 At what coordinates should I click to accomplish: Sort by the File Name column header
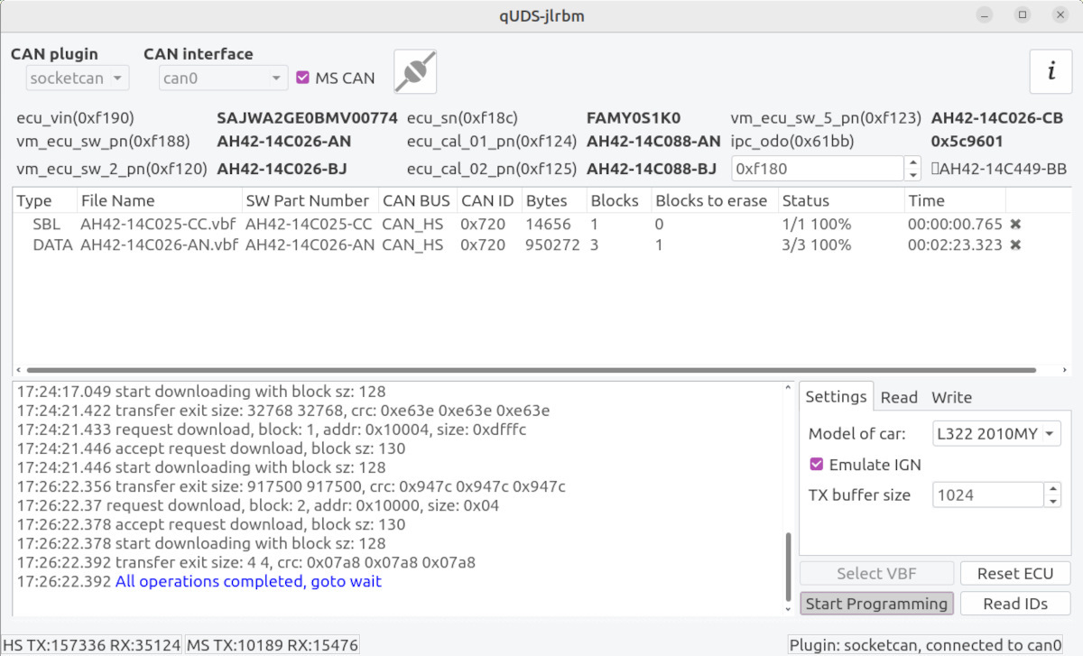tap(158, 200)
